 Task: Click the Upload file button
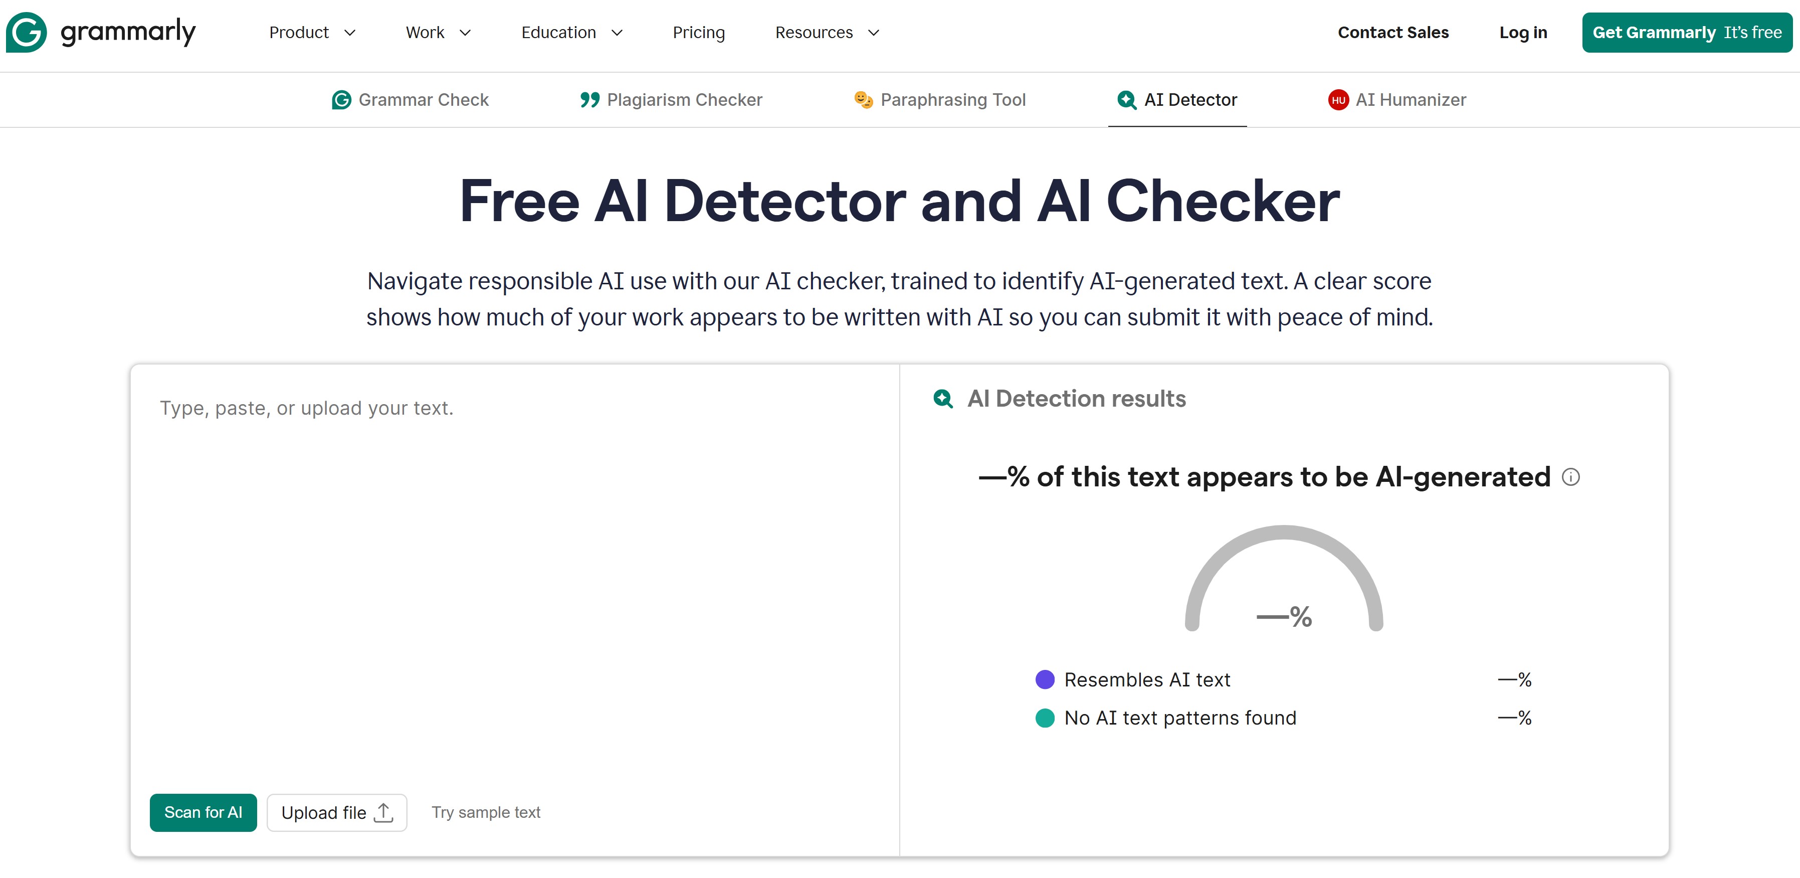click(x=337, y=812)
